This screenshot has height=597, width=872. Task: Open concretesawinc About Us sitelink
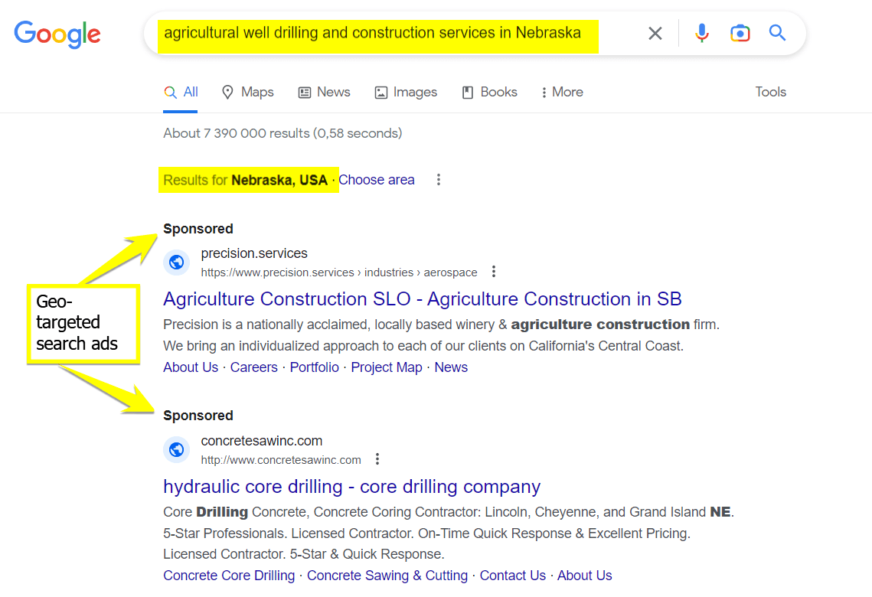(584, 576)
